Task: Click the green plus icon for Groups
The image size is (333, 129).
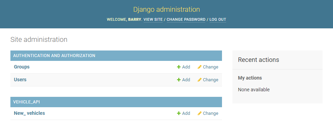Action: 179,67
